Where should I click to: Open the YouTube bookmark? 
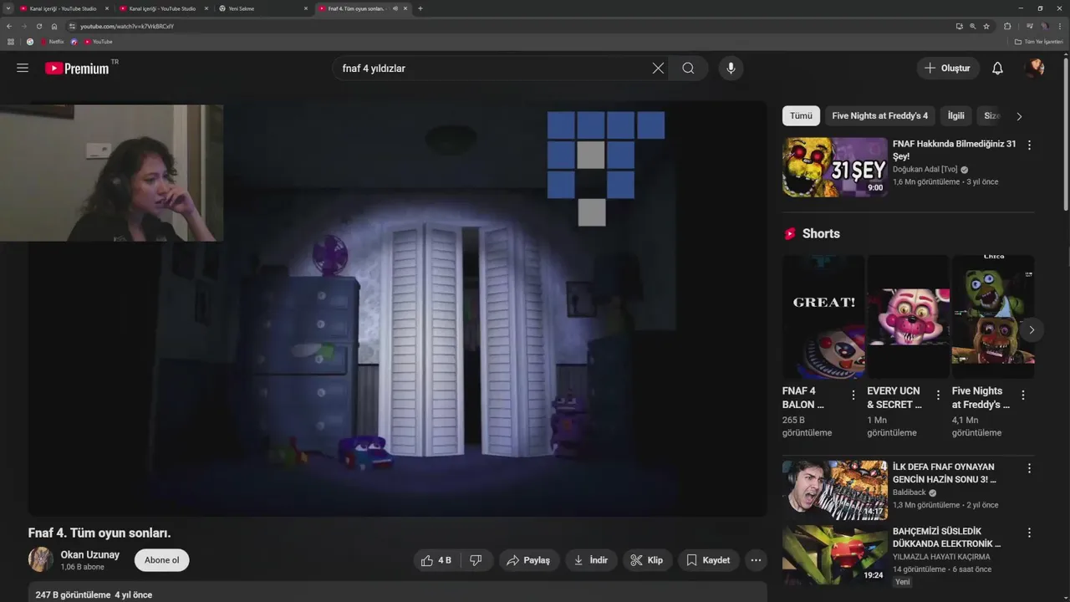(x=99, y=42)
